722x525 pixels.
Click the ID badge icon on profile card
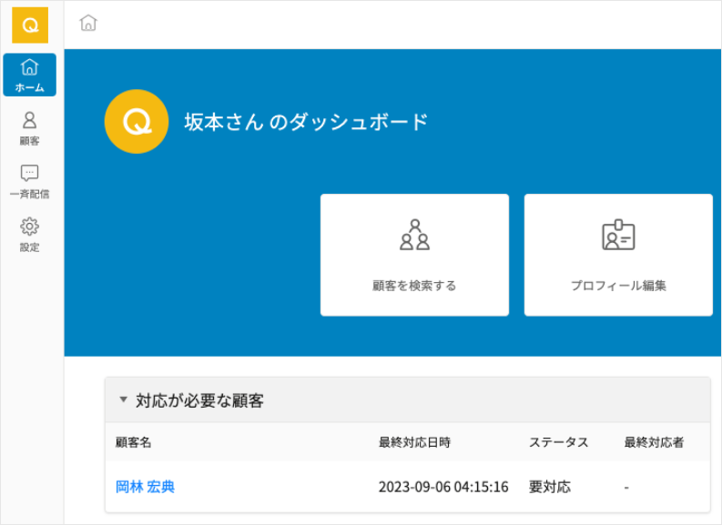coord(618,235)
